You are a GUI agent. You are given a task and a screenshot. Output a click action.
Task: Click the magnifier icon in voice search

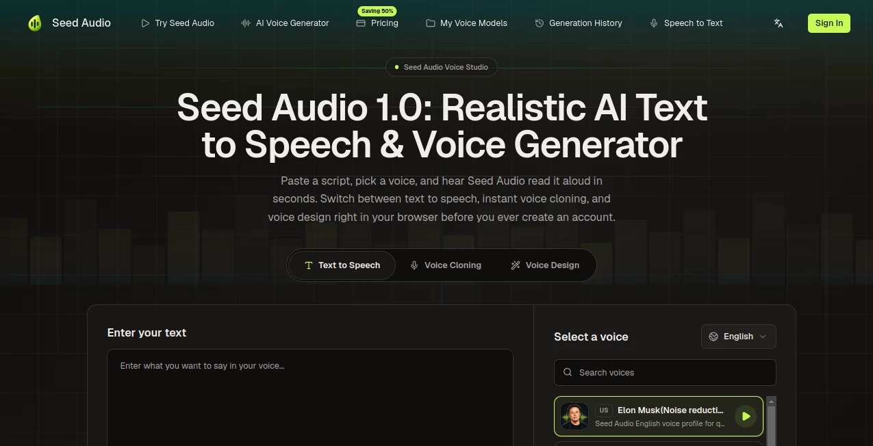tap(568, 373)
